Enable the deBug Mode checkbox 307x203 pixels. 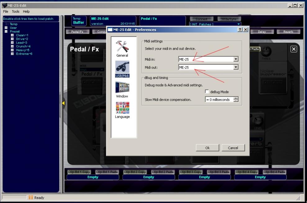tap(207, 91)
